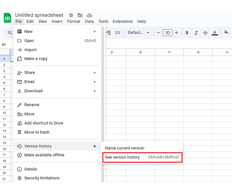Click the cloud document status icon
Viewport: 232px width, 193px height.
[x=90, y=15]
